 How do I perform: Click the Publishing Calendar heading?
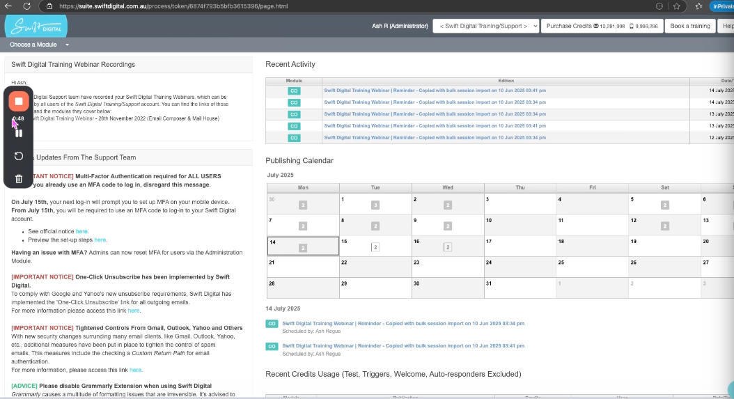tap(299, 161)
